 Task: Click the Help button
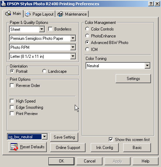point(145,161)
